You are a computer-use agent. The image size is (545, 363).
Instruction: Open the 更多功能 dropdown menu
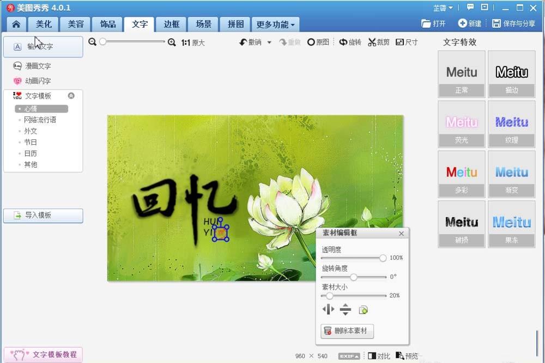coord(275,24)
